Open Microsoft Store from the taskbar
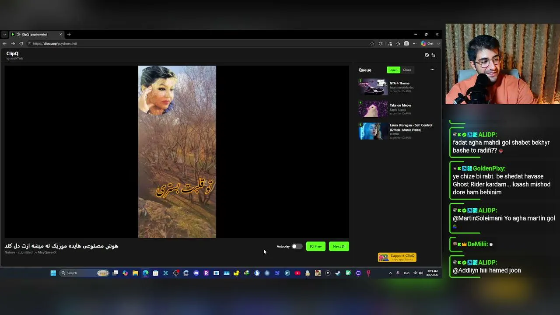The image size is (560, 315). 155,273
